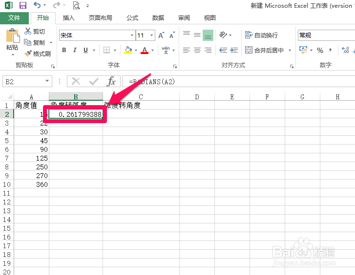
Task: Increase font size with large A icon
Action: tap(161, 35)
